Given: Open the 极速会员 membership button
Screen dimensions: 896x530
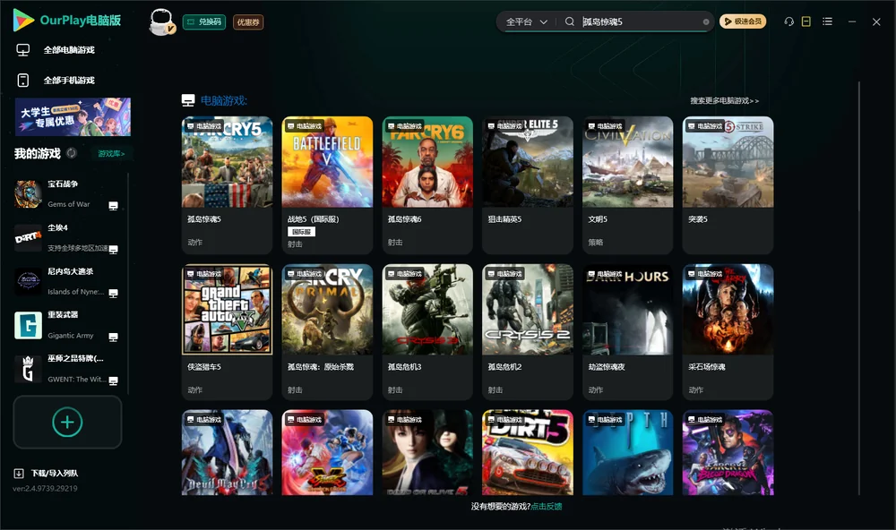Looking at the screenshot, I should pos(743,21).
